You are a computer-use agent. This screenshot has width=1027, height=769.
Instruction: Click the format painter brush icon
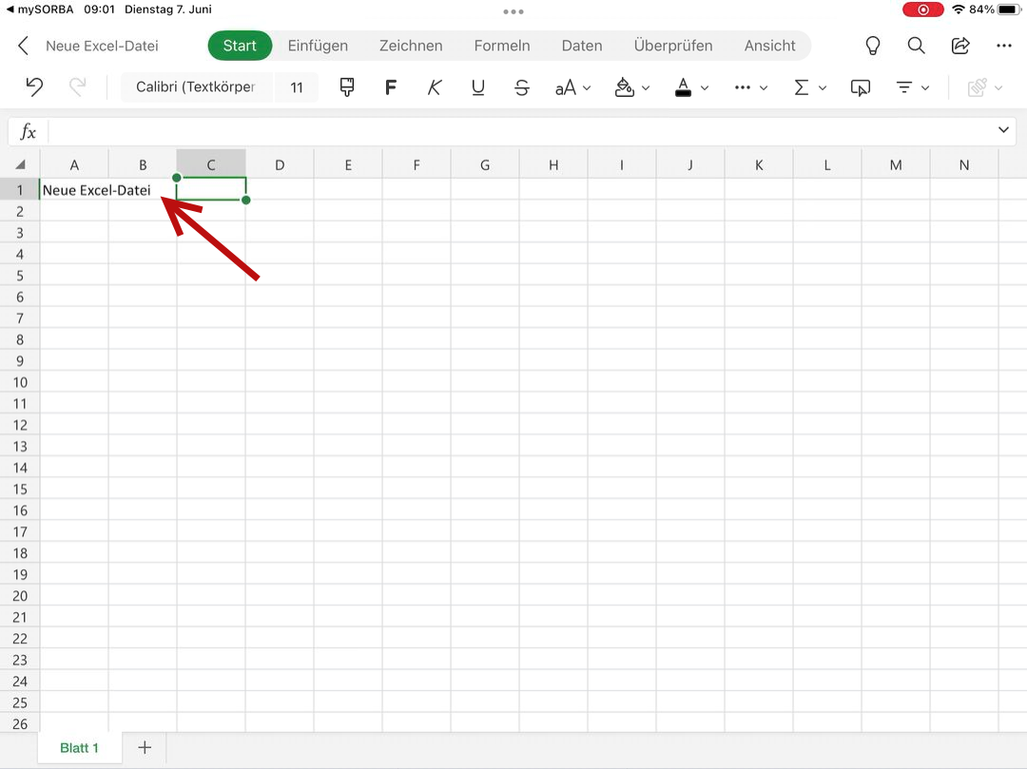click(346, 87)
